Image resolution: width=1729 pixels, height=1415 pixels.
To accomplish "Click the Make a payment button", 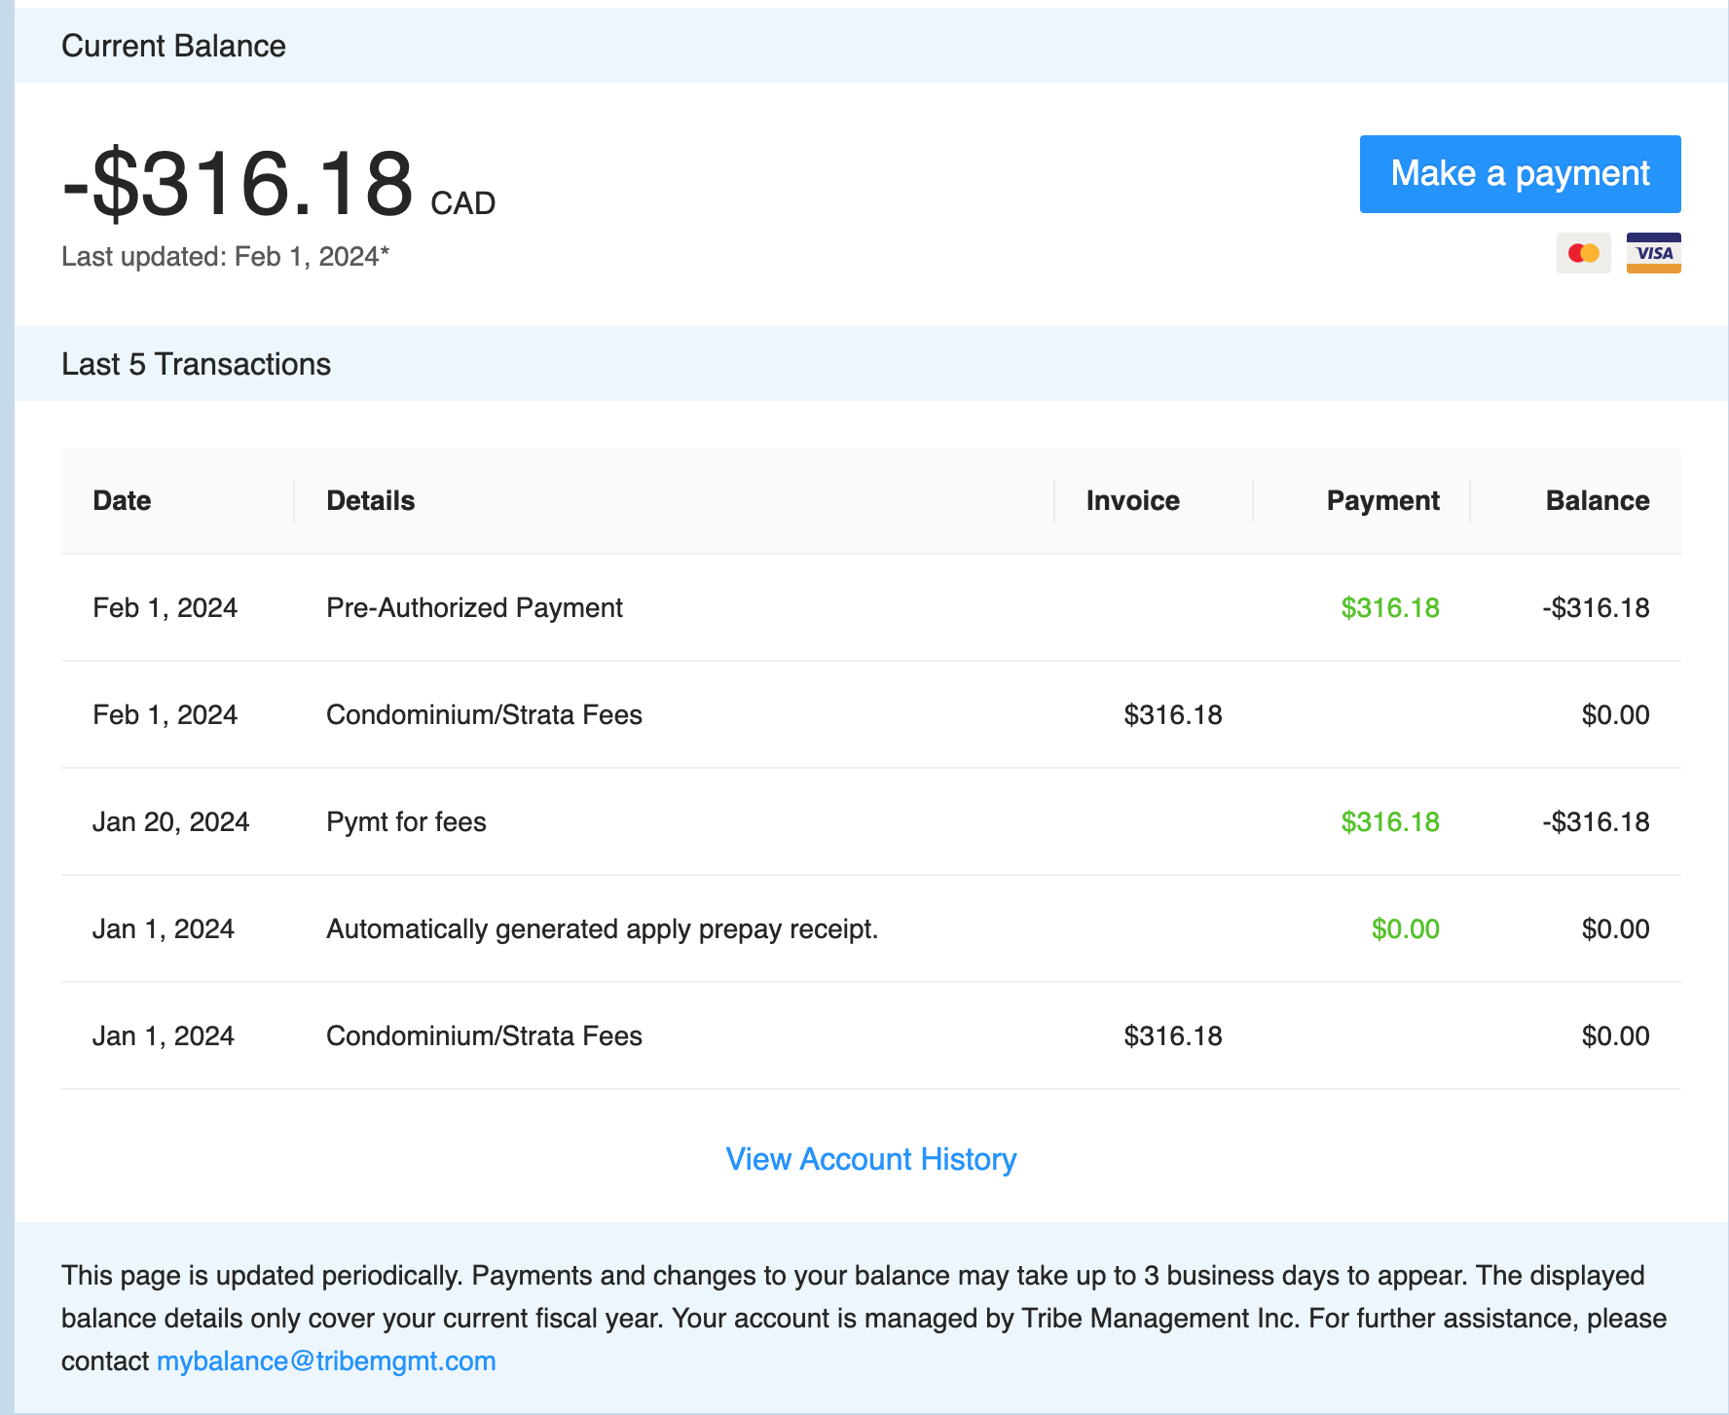I will tap(1520, 174).
